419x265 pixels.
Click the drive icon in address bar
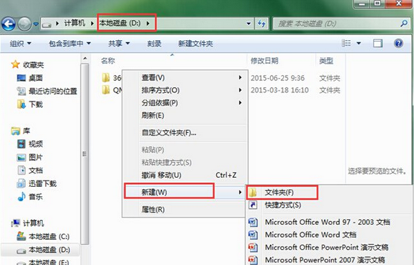click(46, 24)
